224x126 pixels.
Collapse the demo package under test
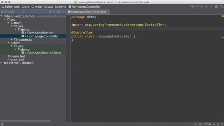pyautogui.click(x=15, y=50)
